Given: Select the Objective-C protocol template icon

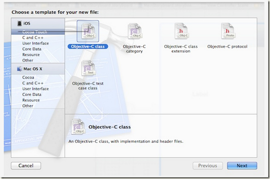Looking at the screenshot, I should point(228,31).
